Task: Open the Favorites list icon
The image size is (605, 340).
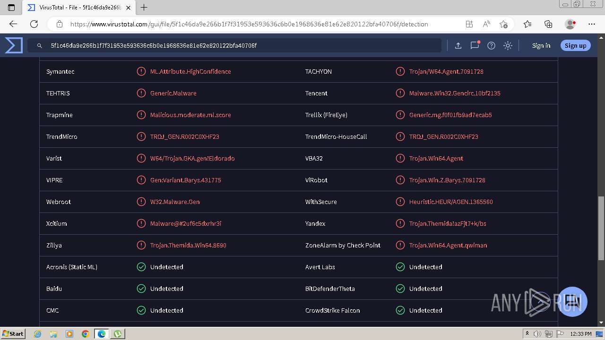Action: (527, 24)
